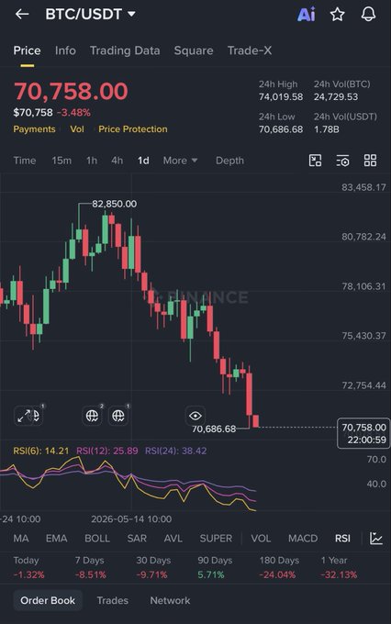Open the BTC/USDT pair selector dropdown
This screenshot has height=624, width=391.
pos(90,15)
